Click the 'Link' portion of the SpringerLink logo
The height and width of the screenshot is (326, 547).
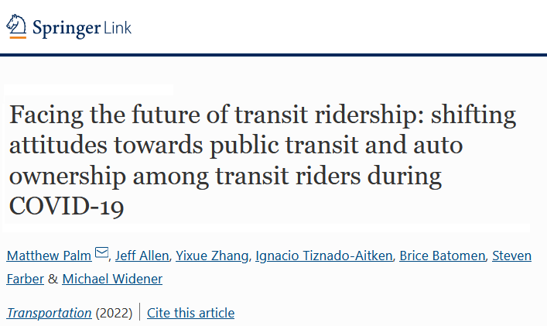(118, 28)
